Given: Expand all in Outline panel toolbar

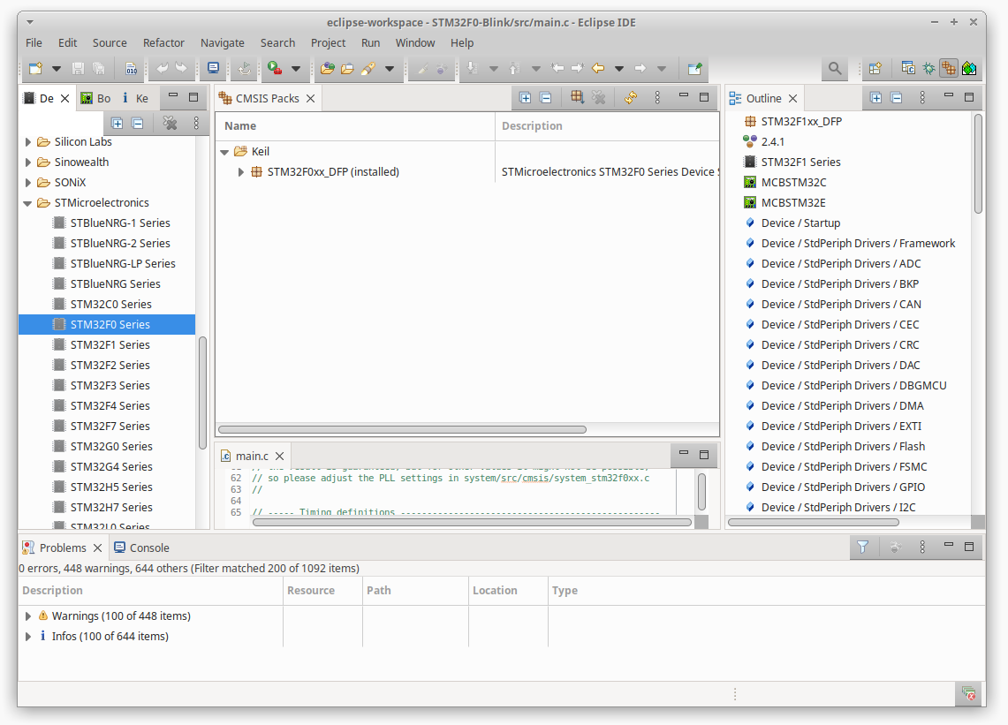Looking at the screenshot, I should coord(875,98).
